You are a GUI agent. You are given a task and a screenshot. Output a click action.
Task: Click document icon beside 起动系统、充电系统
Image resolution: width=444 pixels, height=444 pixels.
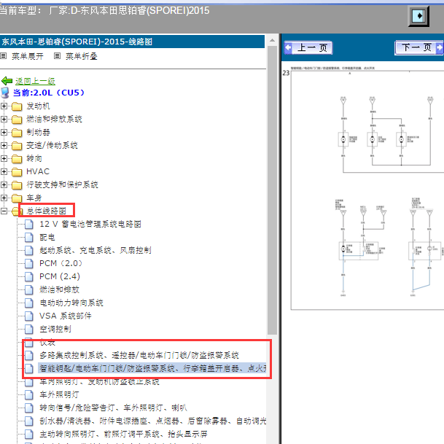click(29, 251)
